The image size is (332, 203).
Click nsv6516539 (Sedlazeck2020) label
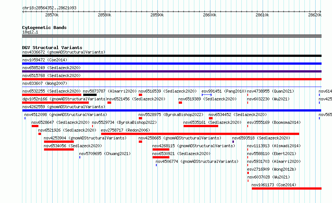[167, 91]
